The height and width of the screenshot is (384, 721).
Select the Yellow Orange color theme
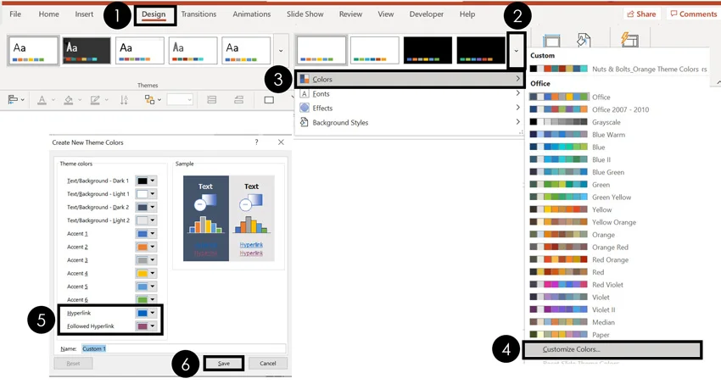[616, 222]
